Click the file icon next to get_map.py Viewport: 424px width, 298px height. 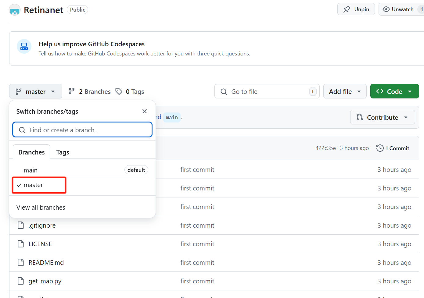click(21, 281)
